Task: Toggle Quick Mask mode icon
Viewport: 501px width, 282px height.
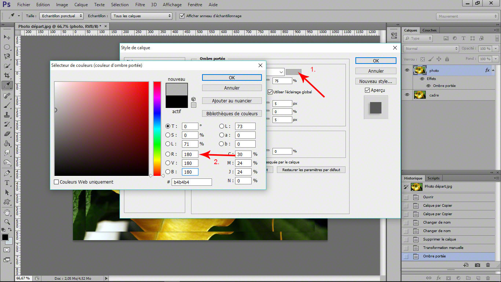Action: (7, 250)
